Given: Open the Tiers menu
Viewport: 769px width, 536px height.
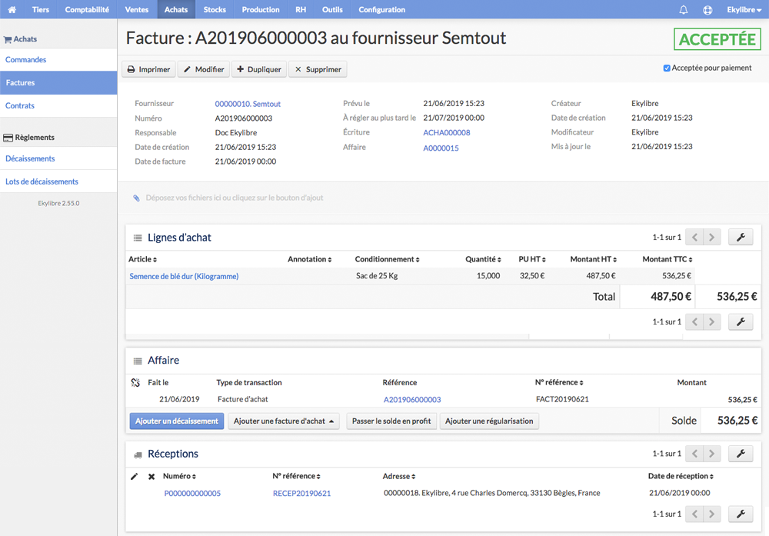Looking at the screenshot, I should 41,9.
